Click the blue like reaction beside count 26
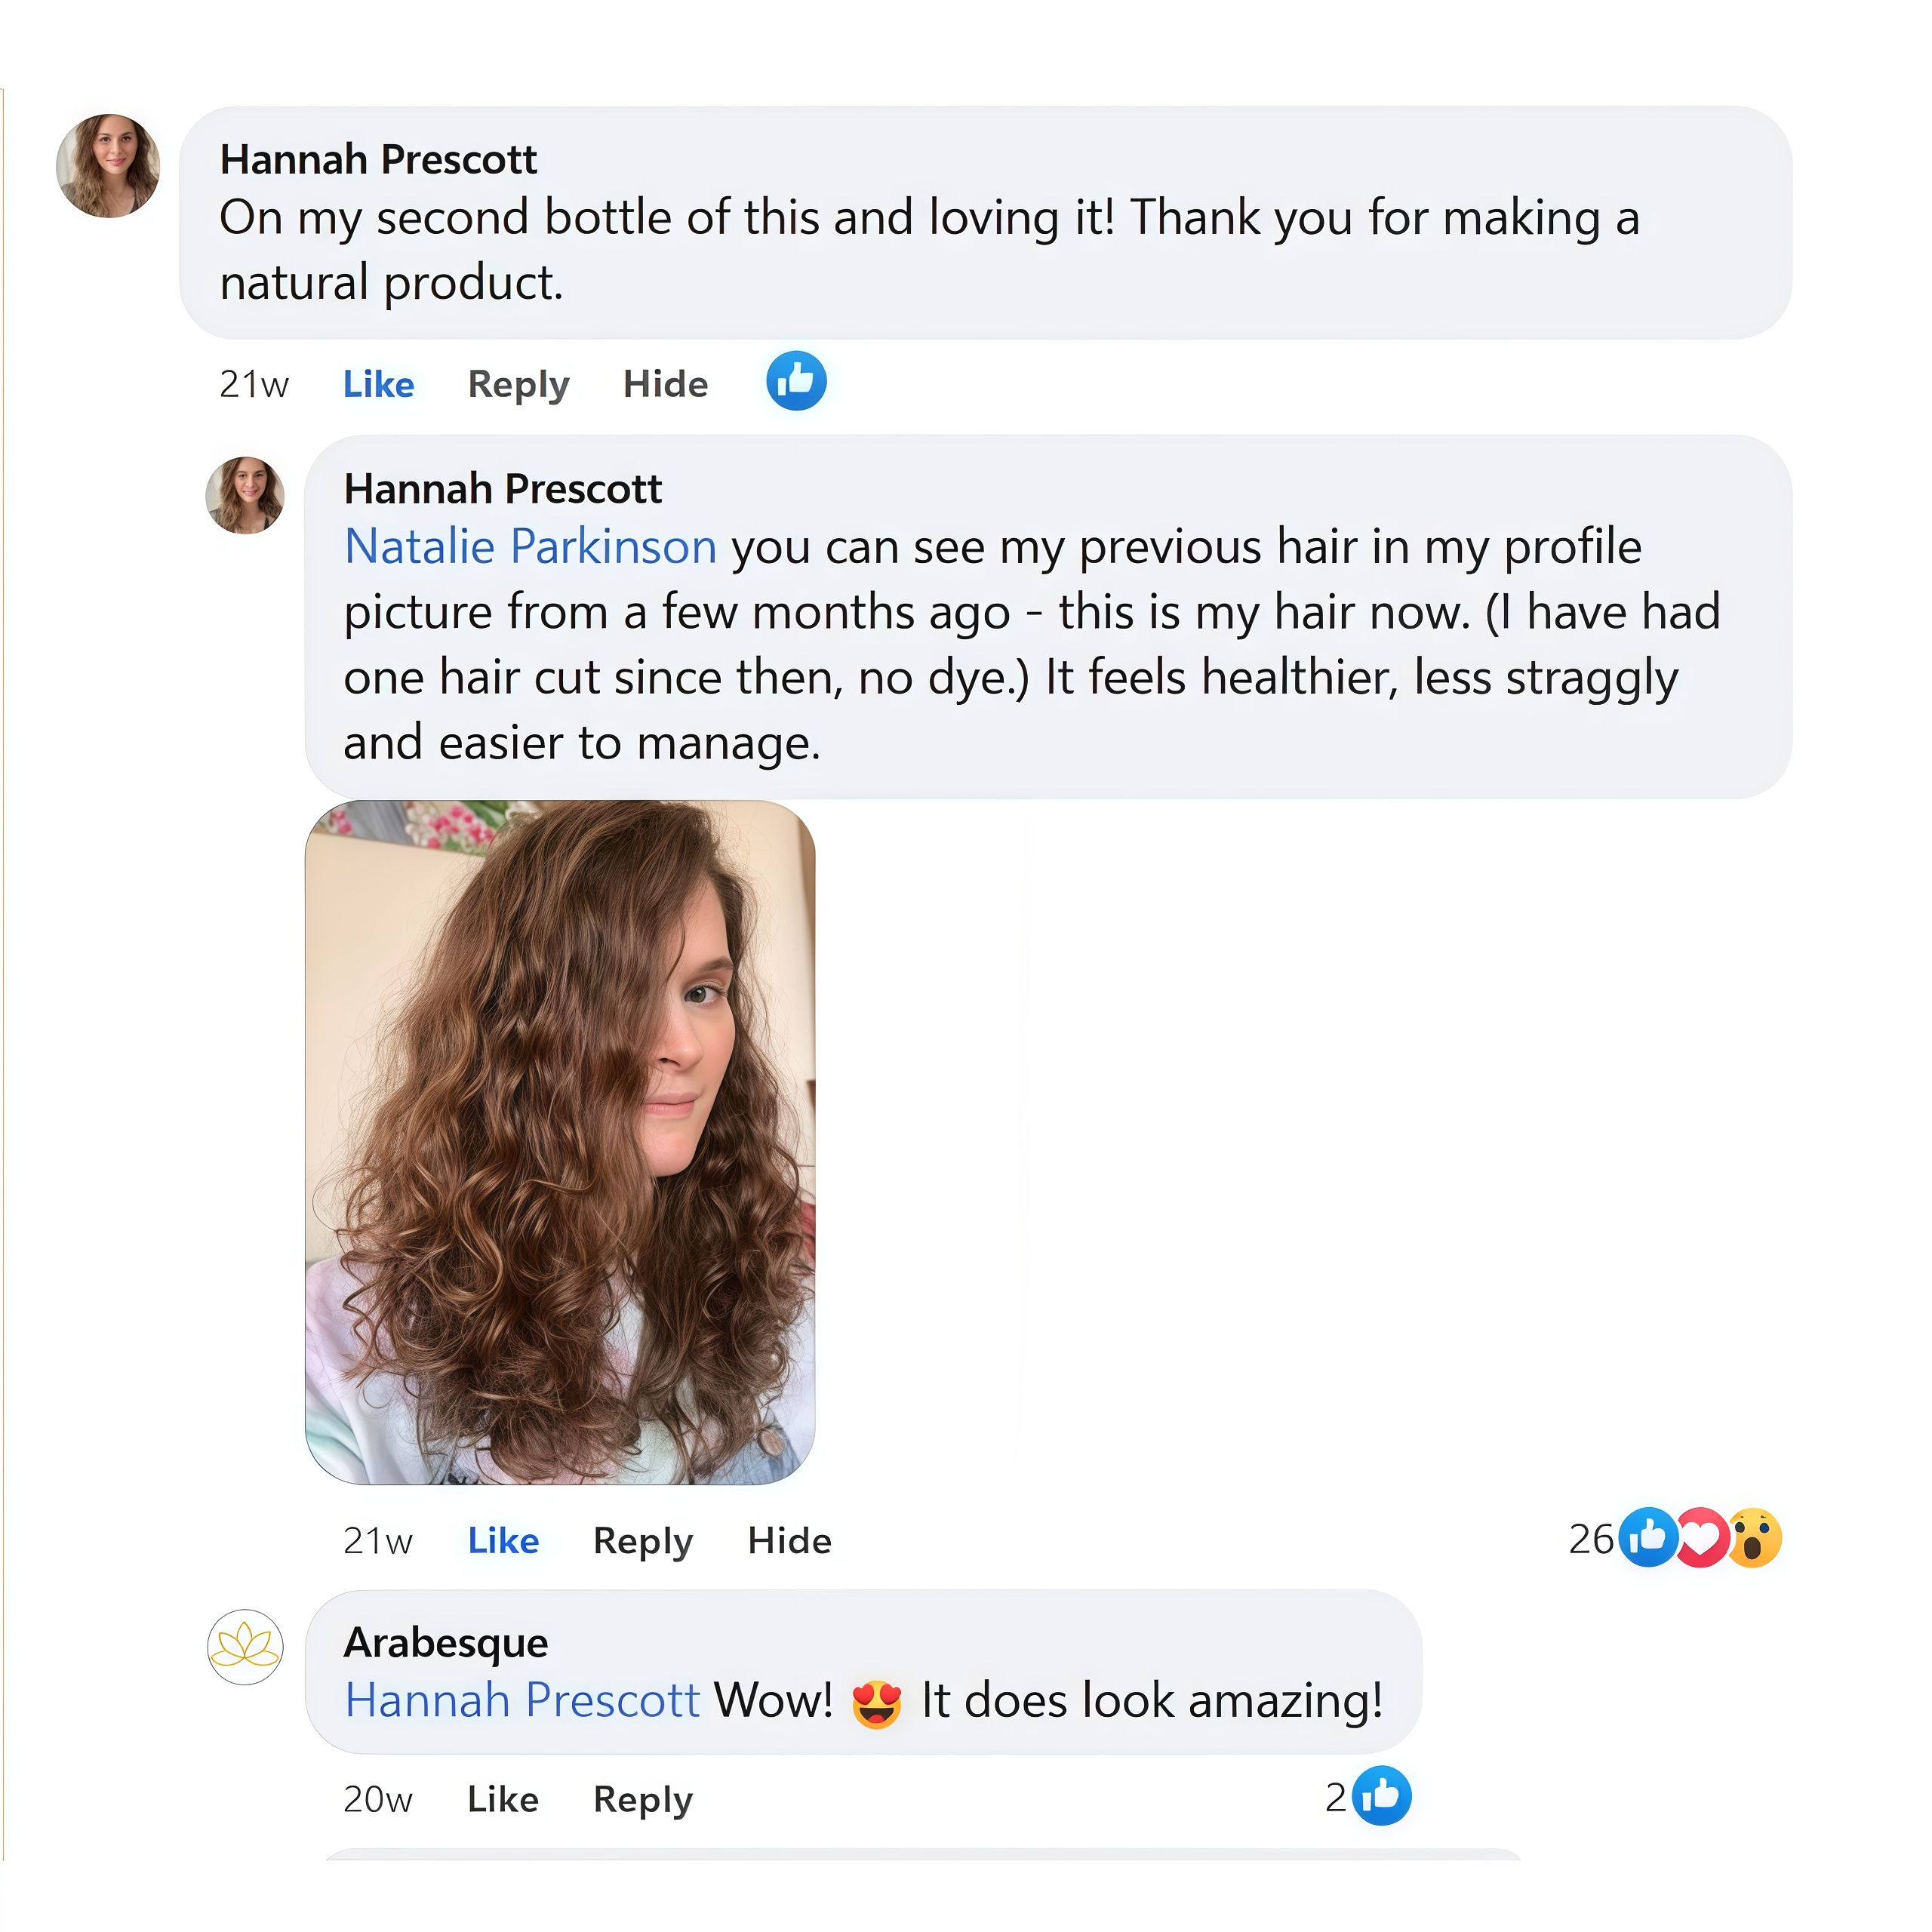This screenshot has width=1932, height=1932. (x=1647, y=1537)
